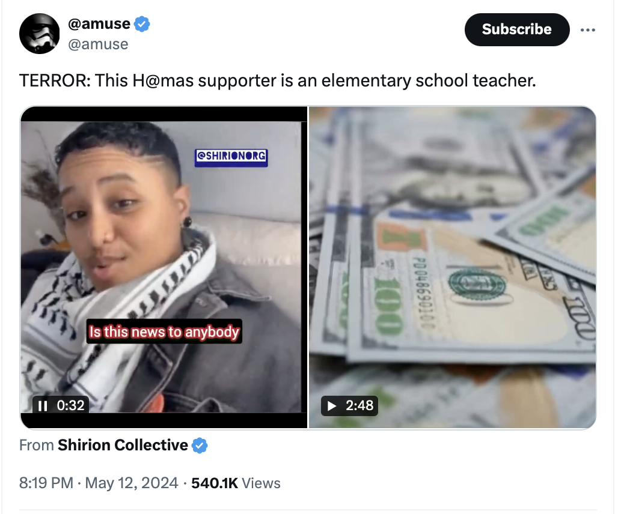
Task: Open the Shirion Collective link
Action: [x=123, y=445]
